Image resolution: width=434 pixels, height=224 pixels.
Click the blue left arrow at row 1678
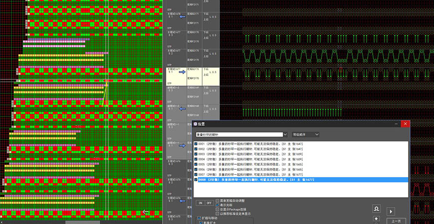183,16
